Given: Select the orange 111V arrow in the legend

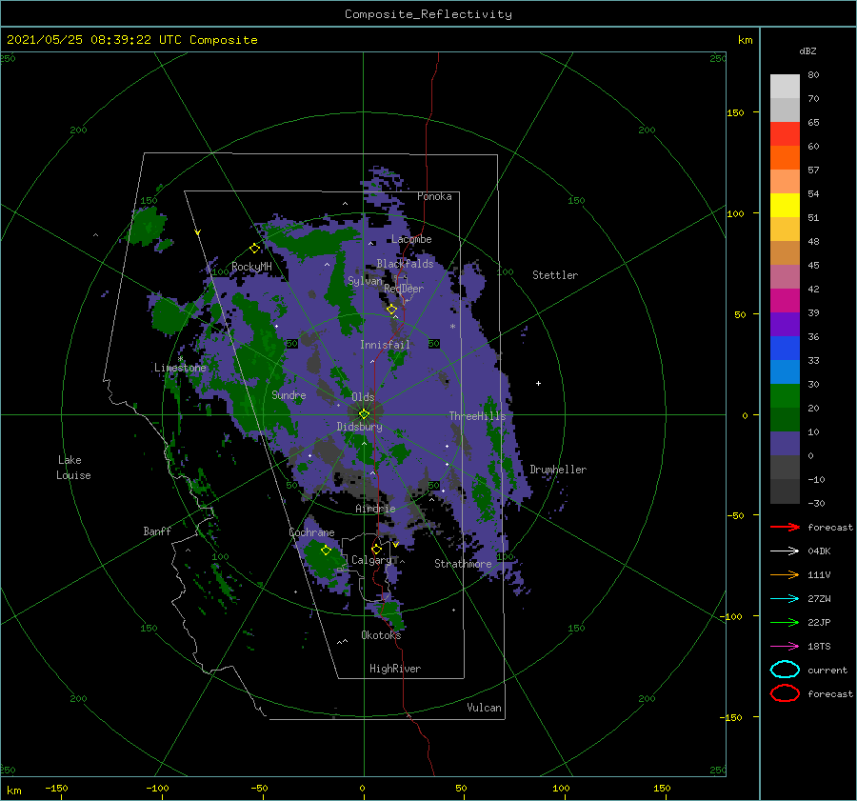Looking at the screenshot, I should click(x=785, y=574).
